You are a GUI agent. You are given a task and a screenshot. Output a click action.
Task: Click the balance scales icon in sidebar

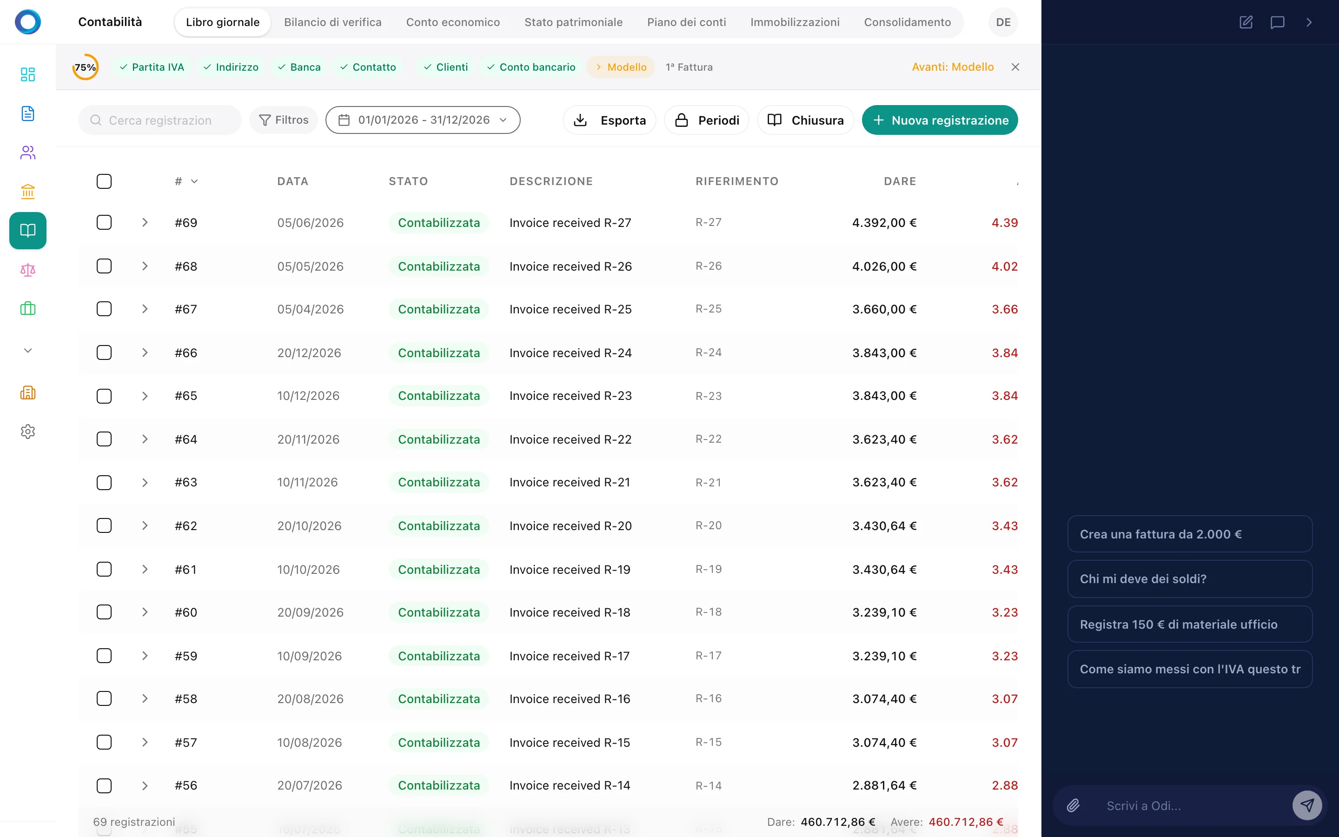pos(28,270)
